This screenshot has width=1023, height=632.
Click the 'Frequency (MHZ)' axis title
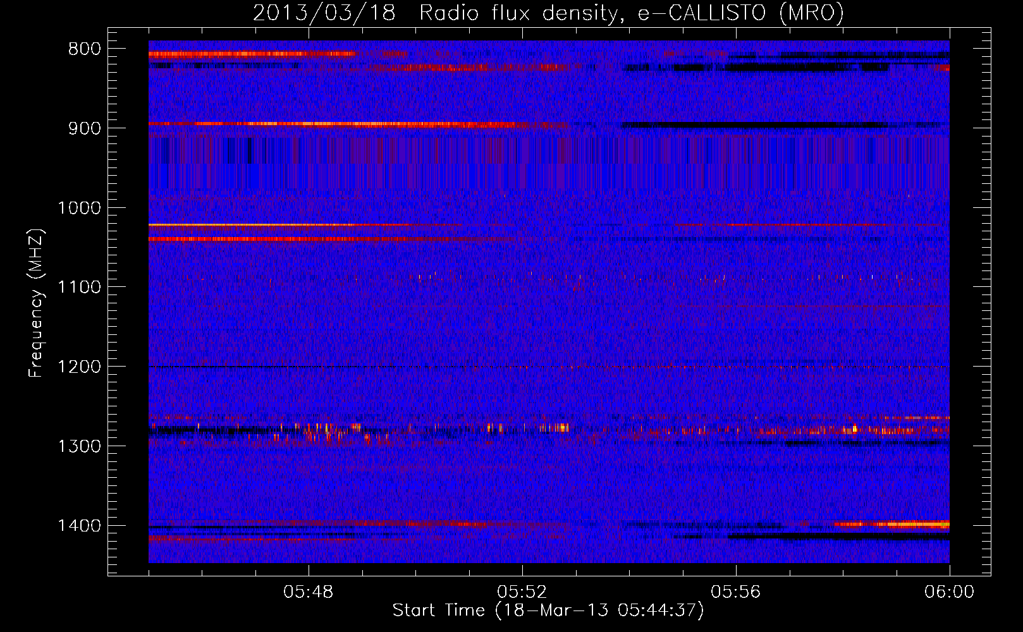click(36, 303)
